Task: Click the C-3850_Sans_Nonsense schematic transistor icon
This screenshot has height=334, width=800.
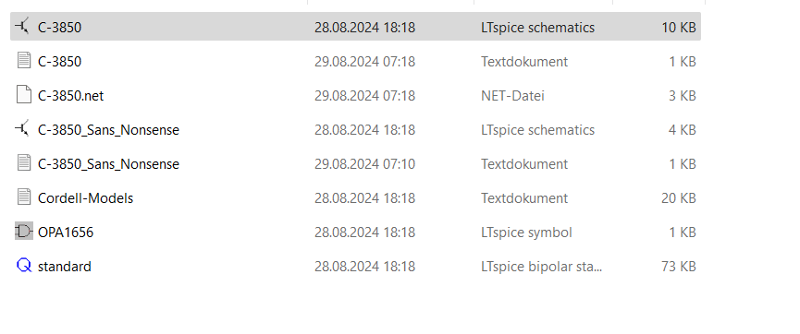Action: coord(22,129)
